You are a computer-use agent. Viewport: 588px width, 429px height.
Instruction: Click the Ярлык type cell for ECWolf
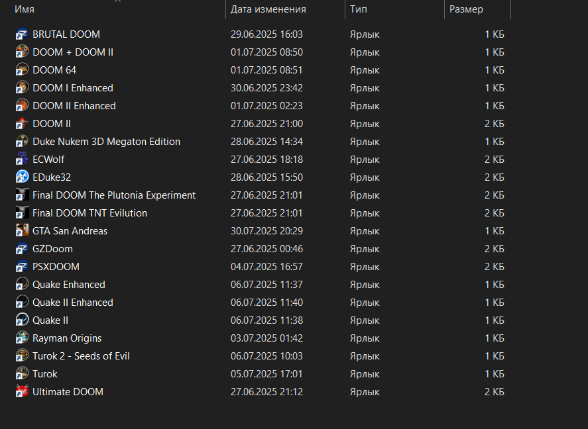click(365, 160)
